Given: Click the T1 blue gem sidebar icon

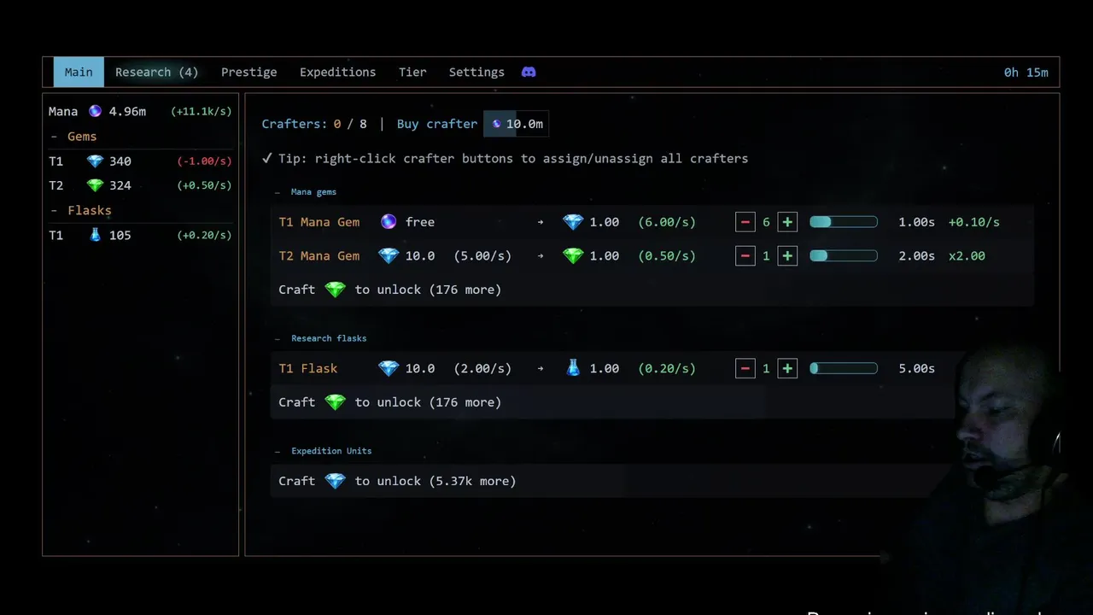Looking at the screenshot, I should 95,161.
